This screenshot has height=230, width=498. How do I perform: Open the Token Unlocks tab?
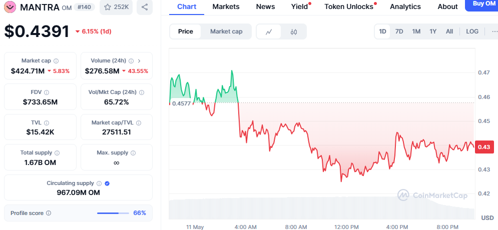pyautogui.click(x=349, y=6)
